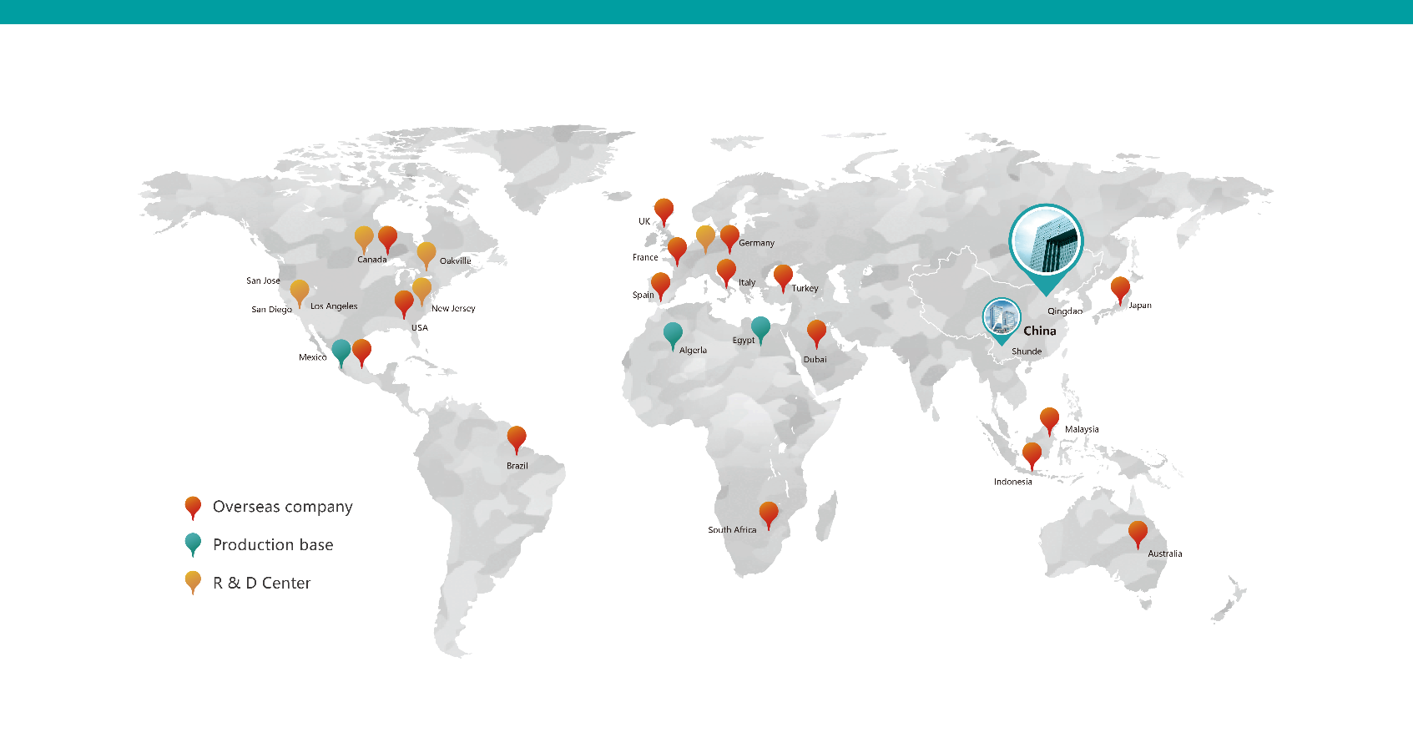This screenshot has height=738, width=1413.
Task: Click the bold China label
Action: [x=1040, y=331]
